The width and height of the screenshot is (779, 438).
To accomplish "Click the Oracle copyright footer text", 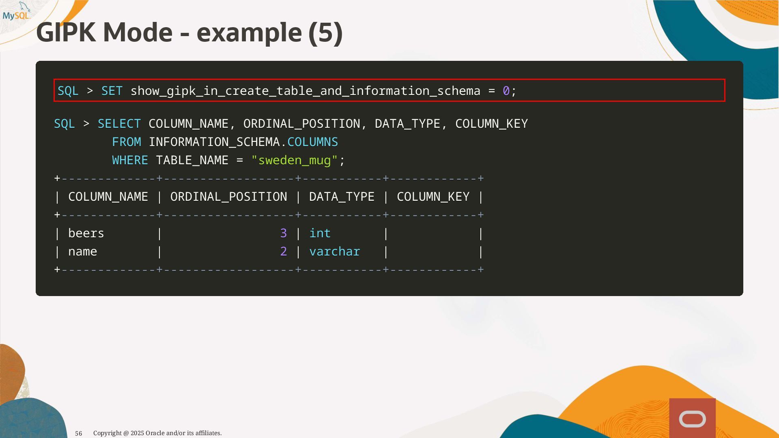I will point(157,433).
